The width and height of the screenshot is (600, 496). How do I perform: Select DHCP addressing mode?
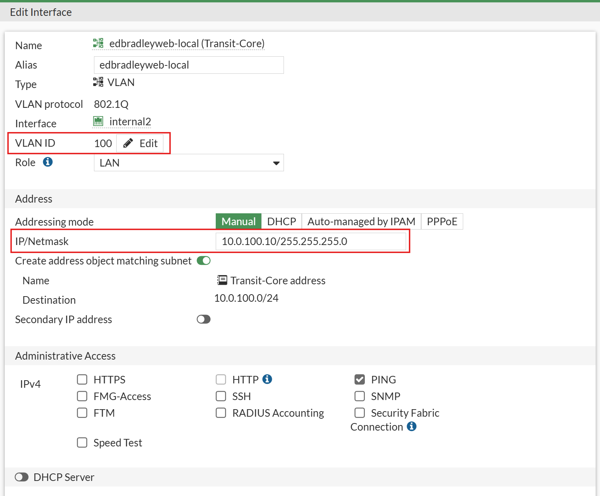click(x=282, y=221)
